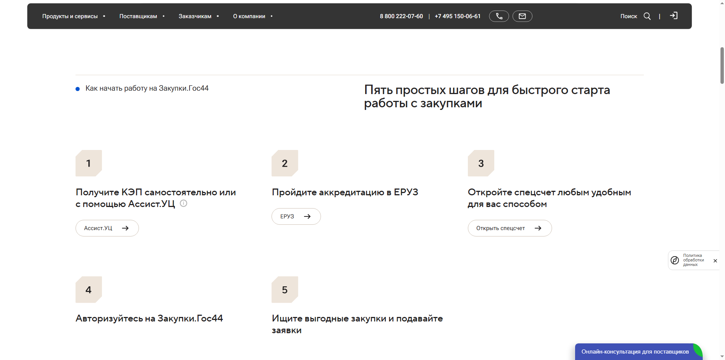725x360 pixels.
Task: Click heading Пройдите аккредитацию в ЕРУЗ
Action: point(345,192)
